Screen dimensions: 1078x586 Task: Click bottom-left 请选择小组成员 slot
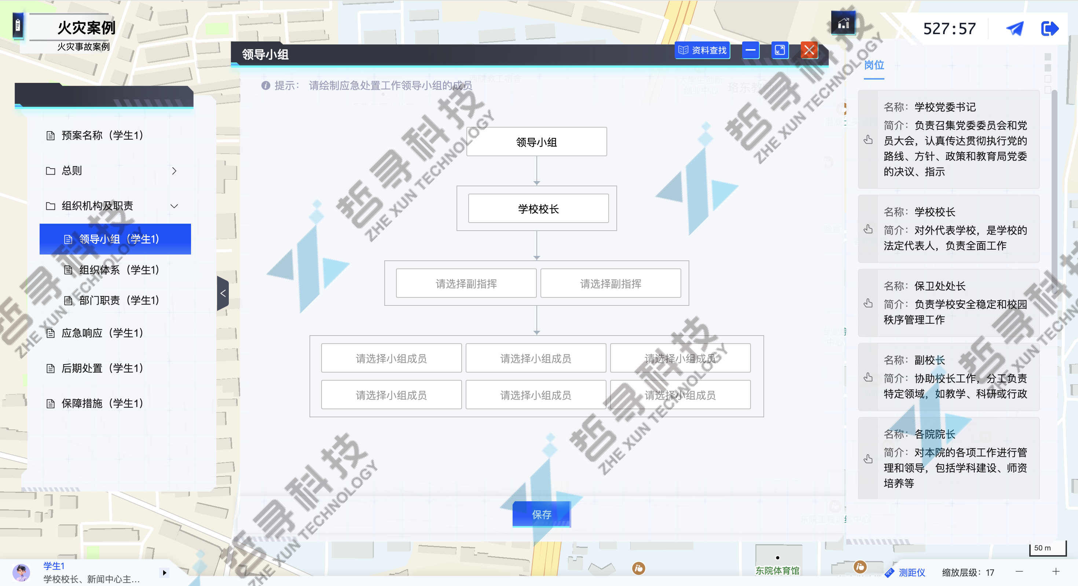click(x=391, y=395)
